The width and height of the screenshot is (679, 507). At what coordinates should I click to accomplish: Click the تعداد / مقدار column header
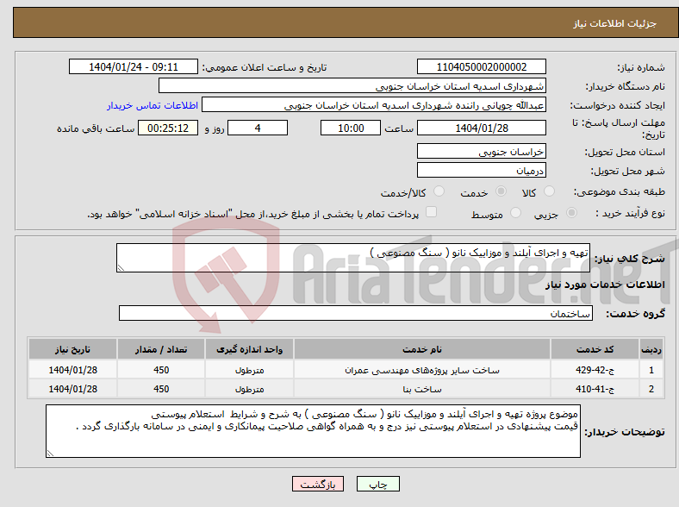pos(161,349)
